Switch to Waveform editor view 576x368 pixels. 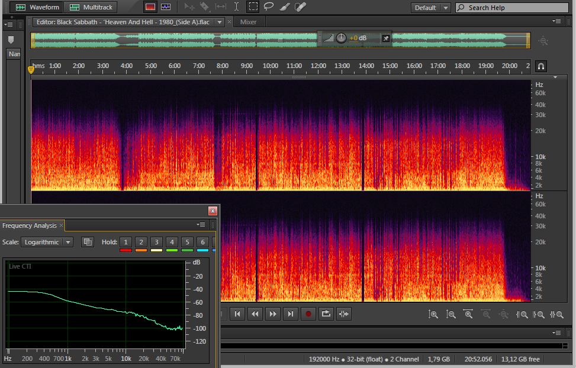[36, 7]
